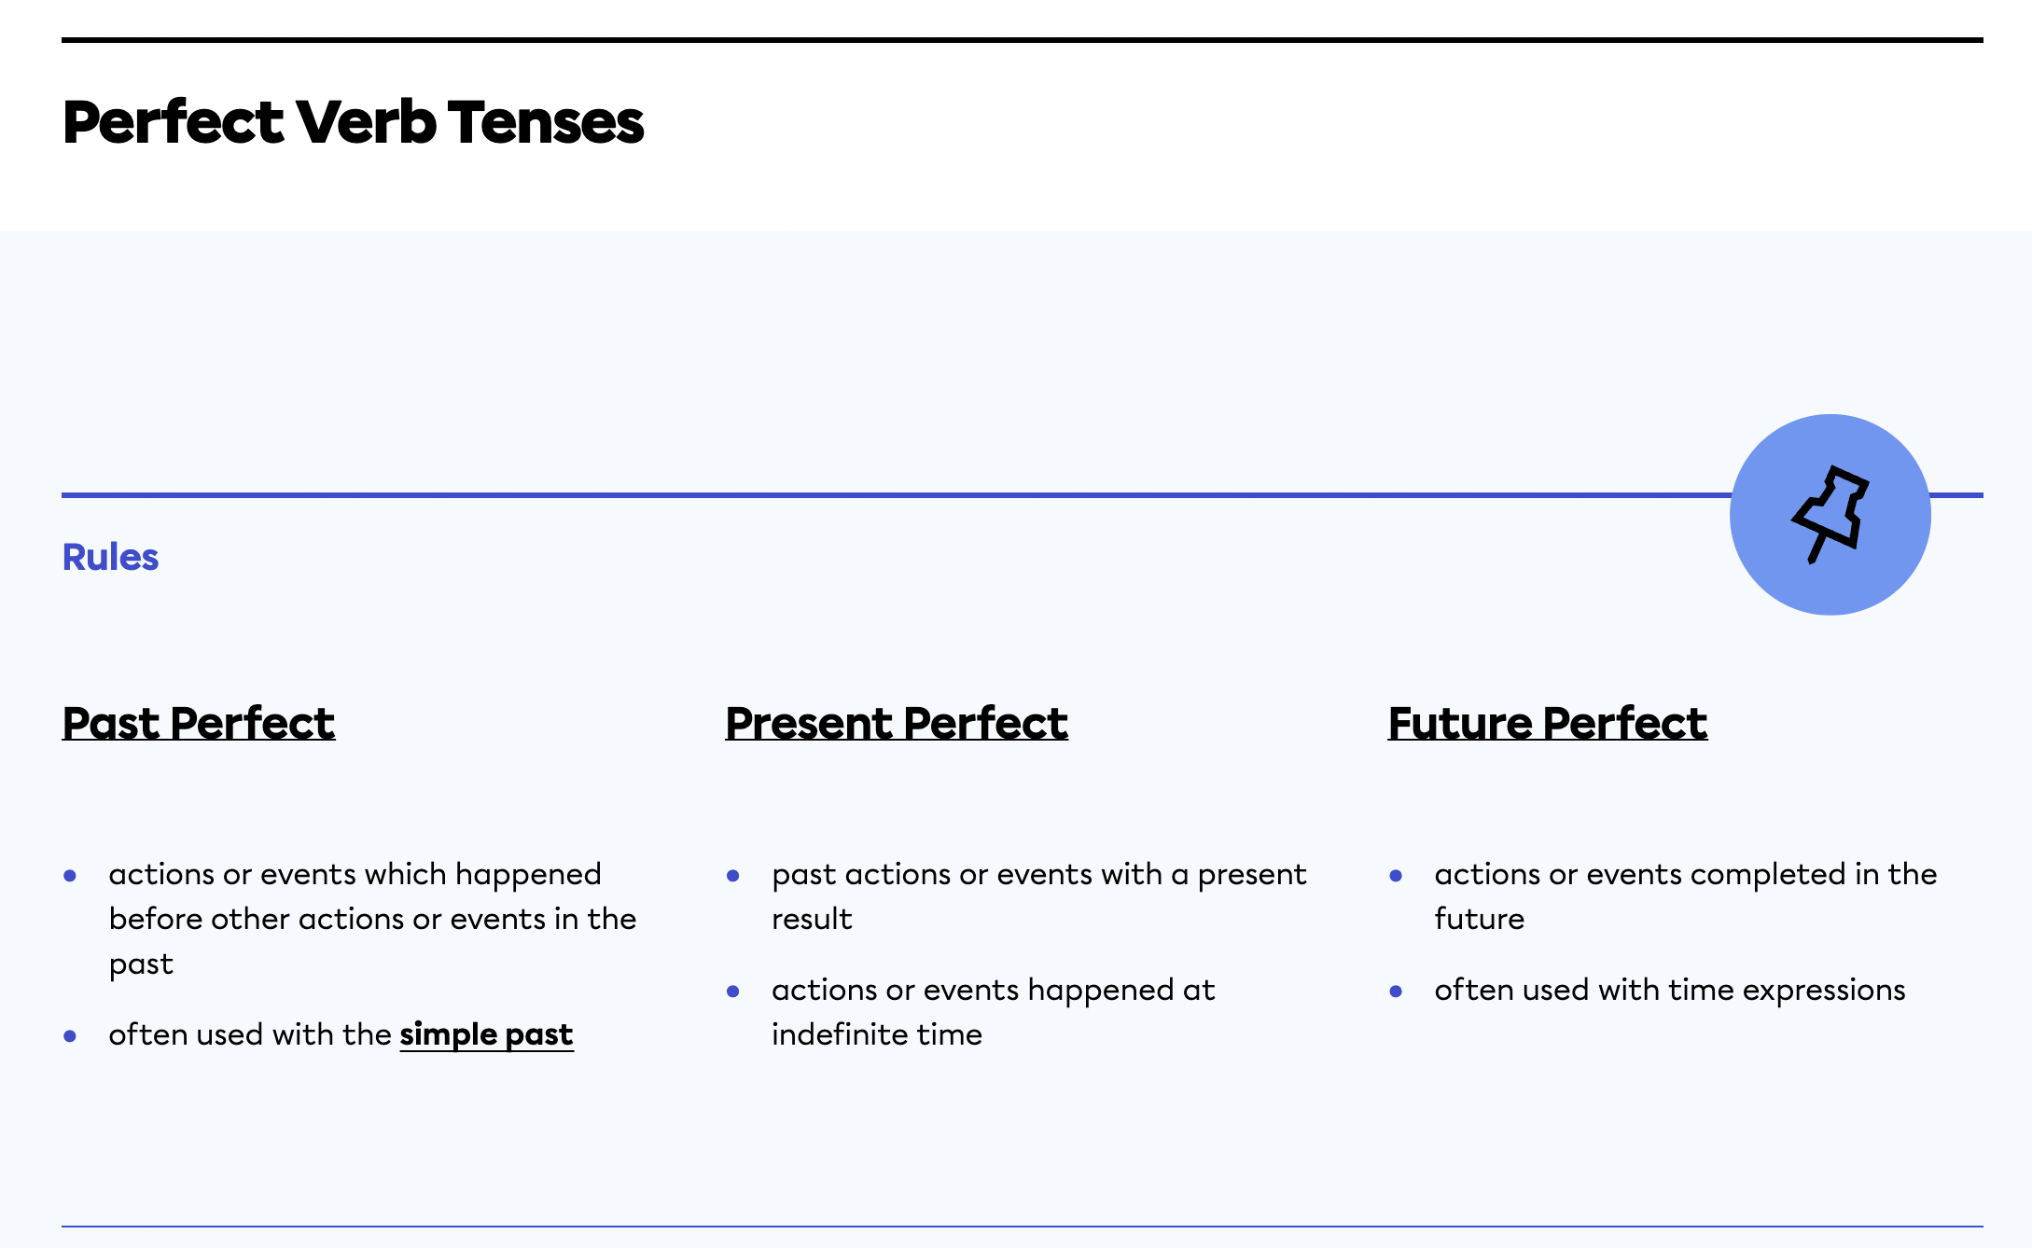
Task: Click "actions or events completed in the future"
Action: point(1685,875)
